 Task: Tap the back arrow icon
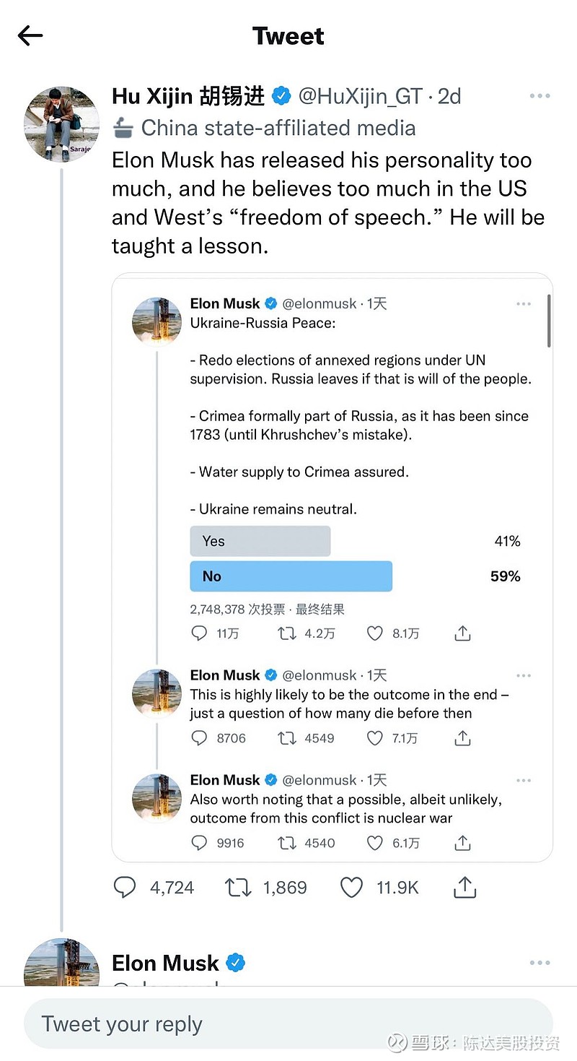pyautogui.click(x=30, y=35)
